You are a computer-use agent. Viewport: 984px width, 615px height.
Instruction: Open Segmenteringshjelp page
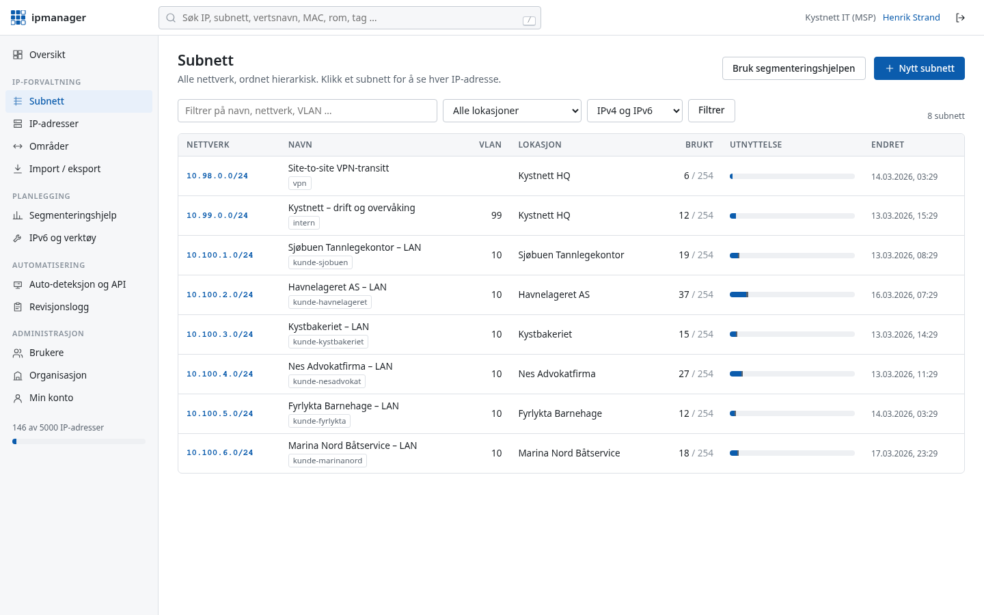point(79,215)
